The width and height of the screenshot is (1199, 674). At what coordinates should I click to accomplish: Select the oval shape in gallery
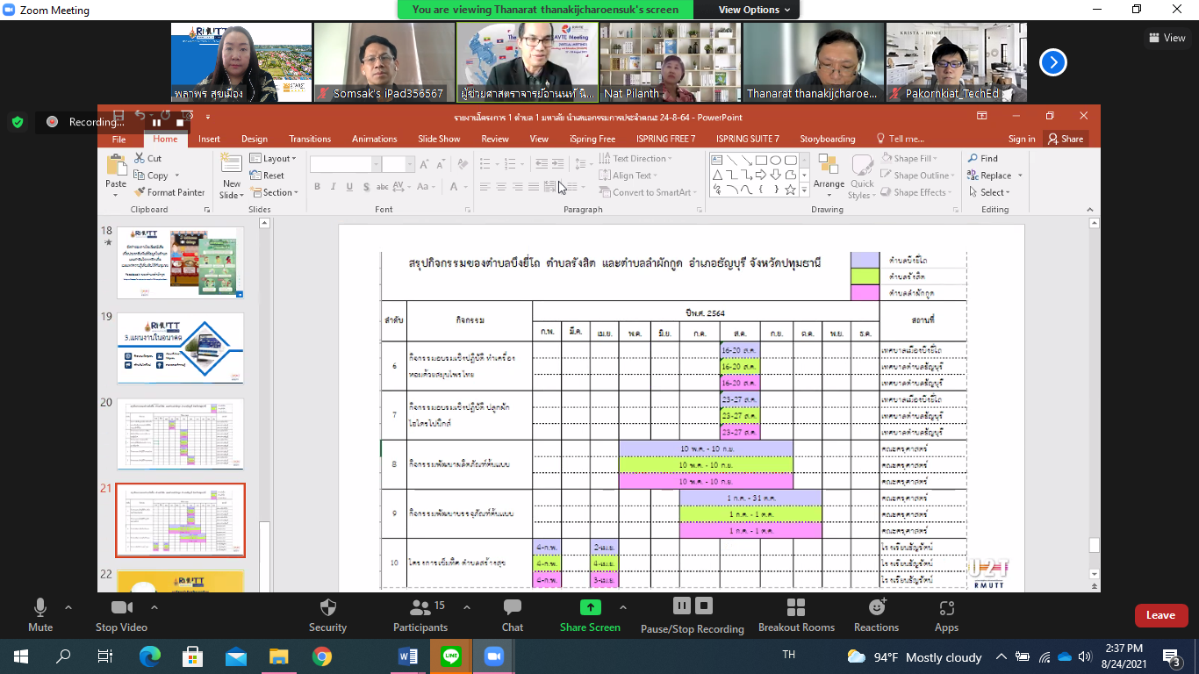(x=776, y=160)
